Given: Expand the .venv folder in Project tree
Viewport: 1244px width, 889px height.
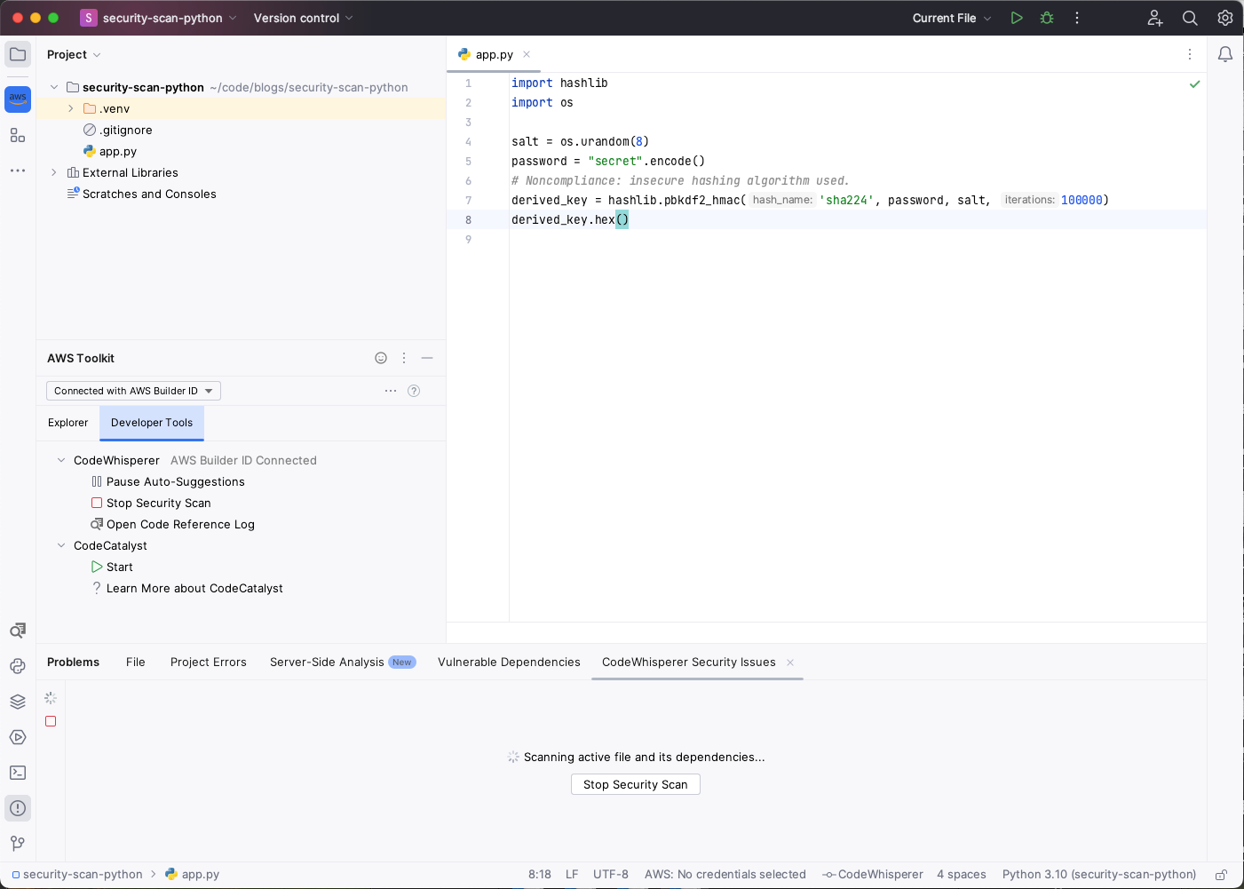Looking at the screenshot, I should point(70,108).
